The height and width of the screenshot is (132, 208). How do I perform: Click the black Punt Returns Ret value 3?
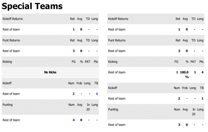[179, 51]
